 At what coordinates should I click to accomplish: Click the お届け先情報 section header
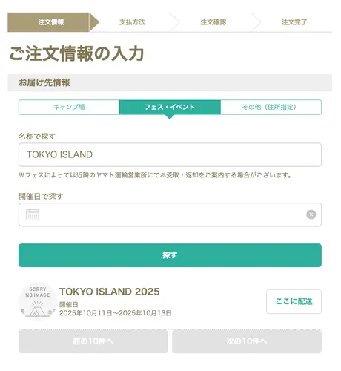coord(170,82)
